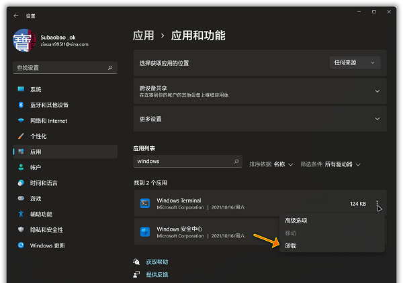Choose 卸载 from the context menu

tap(291, 245)
